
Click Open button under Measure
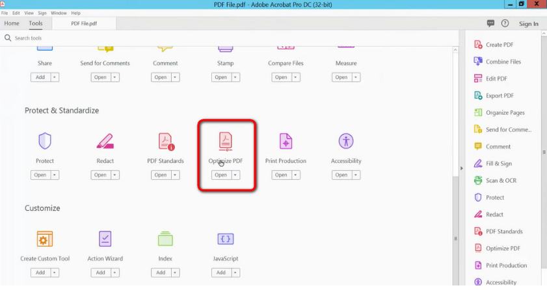pos(341,77)
